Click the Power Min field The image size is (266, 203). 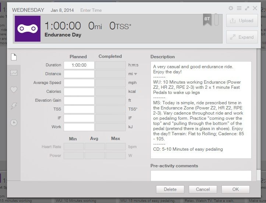(x=74, y=155)
